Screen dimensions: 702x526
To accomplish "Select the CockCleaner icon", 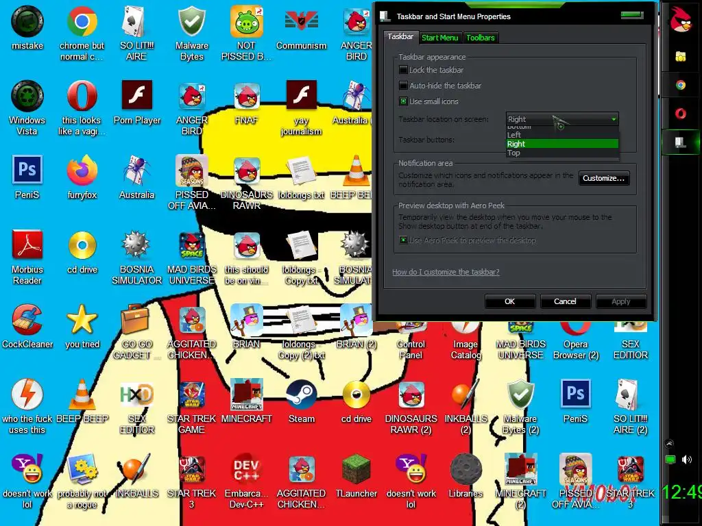I will pyautogui.click(x=27, y=319).
